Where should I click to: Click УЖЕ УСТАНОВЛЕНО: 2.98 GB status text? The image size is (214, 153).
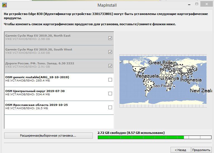pyautogui.click(x=28, y=39)
